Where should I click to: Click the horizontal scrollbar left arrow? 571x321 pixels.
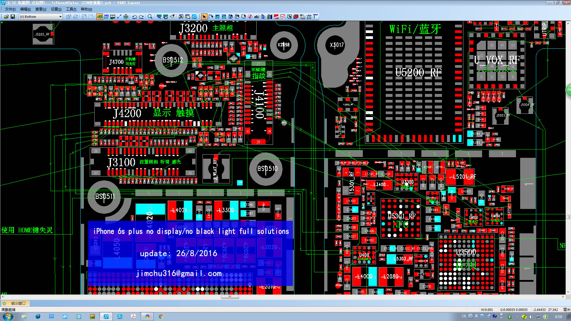3,297
